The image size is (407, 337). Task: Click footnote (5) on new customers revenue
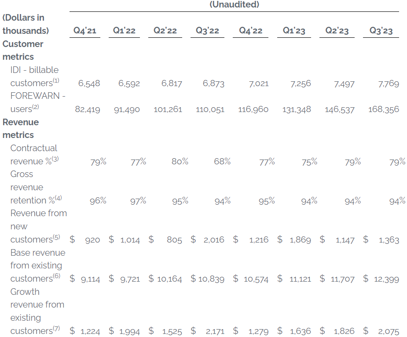coord(56,237)
